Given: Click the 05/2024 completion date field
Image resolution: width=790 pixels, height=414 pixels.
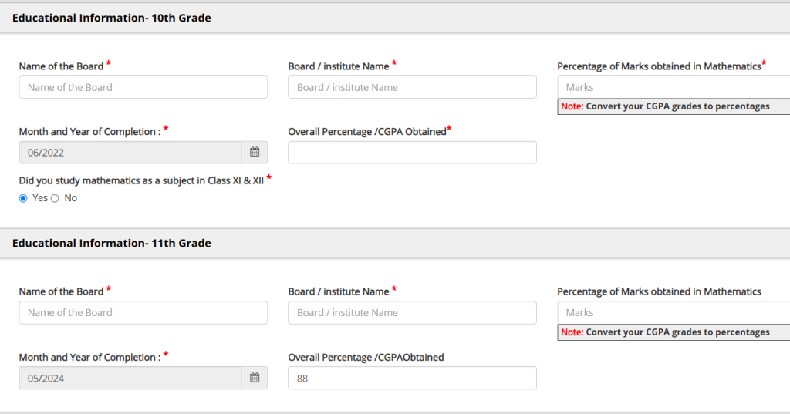Looking at the screenshot, I should tap(130, 378).
